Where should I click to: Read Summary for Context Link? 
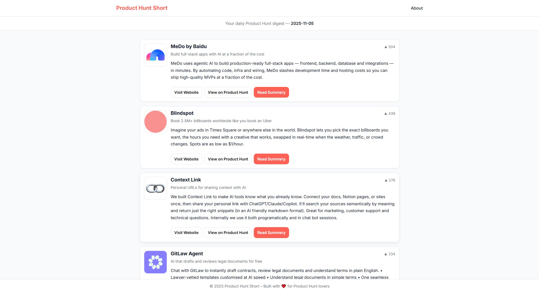tap(271, 233)
